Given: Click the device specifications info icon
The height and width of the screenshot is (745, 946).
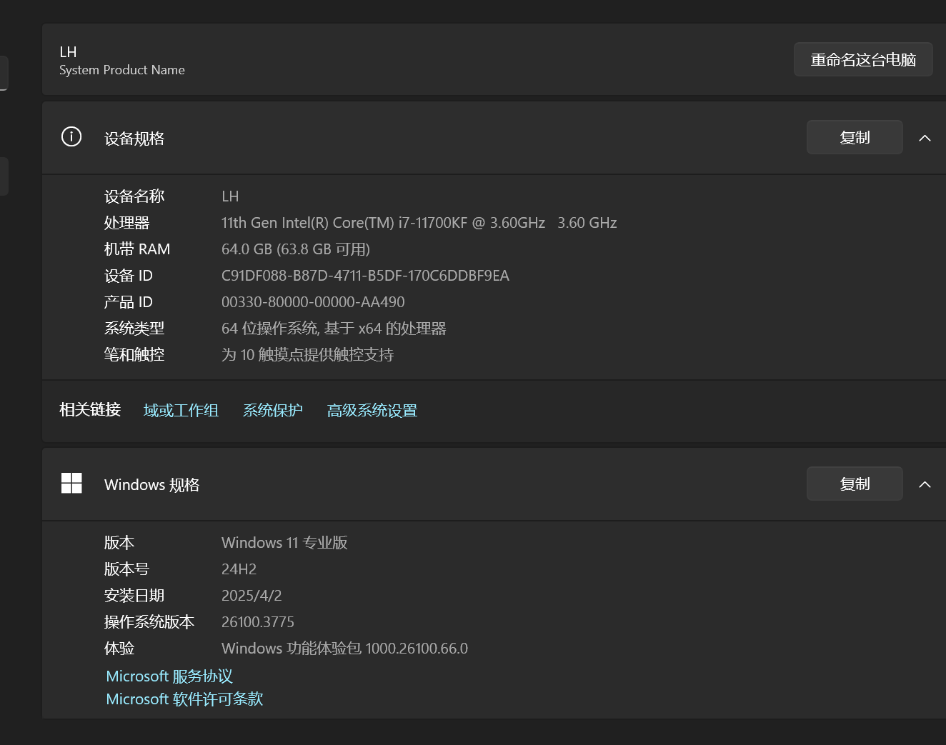Looking at the screenshot, I should [71, 136].
